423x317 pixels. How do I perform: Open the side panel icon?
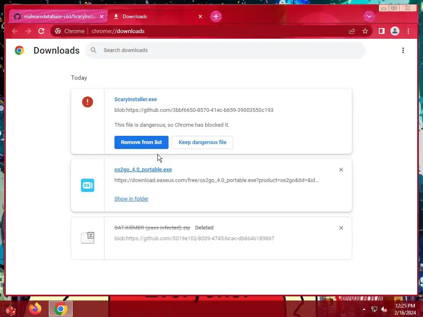(x=381, y=31)
